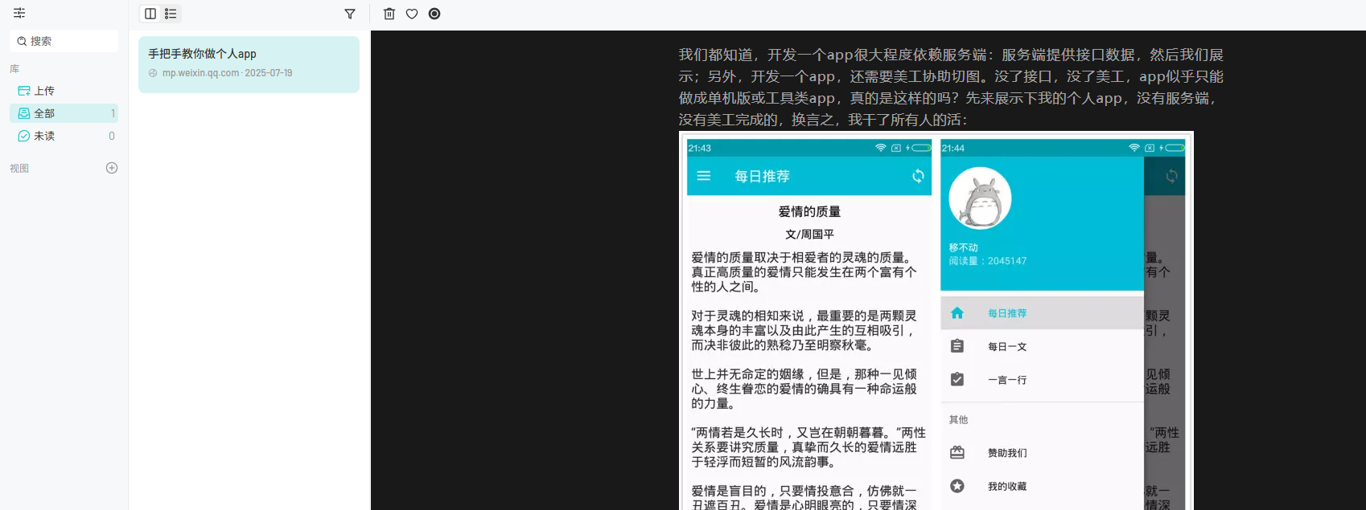Click the 视图 views section header

tap(19, 169)
